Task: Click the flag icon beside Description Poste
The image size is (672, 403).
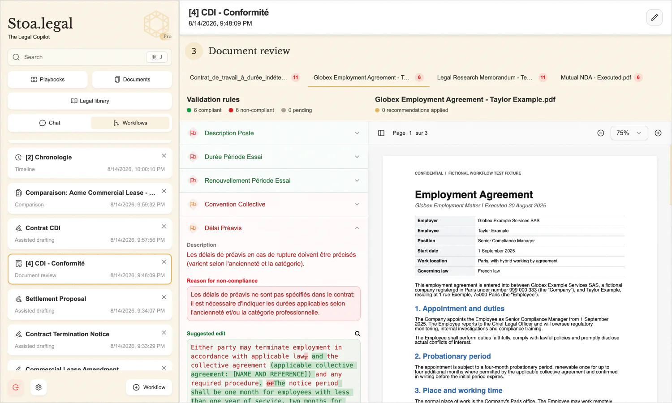Action: (193, 133)
